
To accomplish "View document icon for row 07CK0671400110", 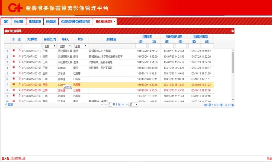I will pyautogui.click(x=20, y=50).
